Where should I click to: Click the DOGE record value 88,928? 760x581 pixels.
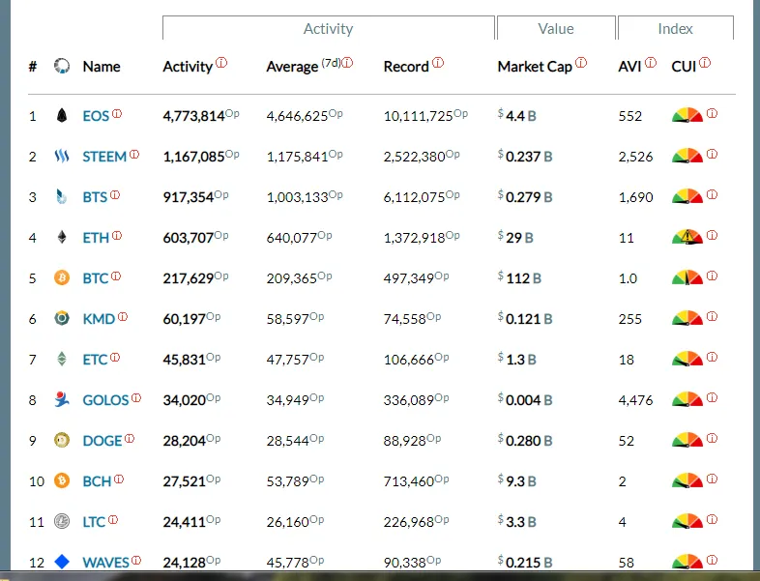tap(405, 441)
